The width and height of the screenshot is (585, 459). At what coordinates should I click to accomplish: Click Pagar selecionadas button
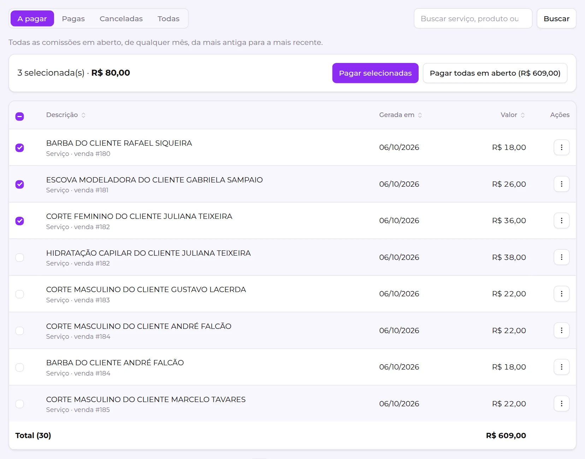(x=375, y=73)
